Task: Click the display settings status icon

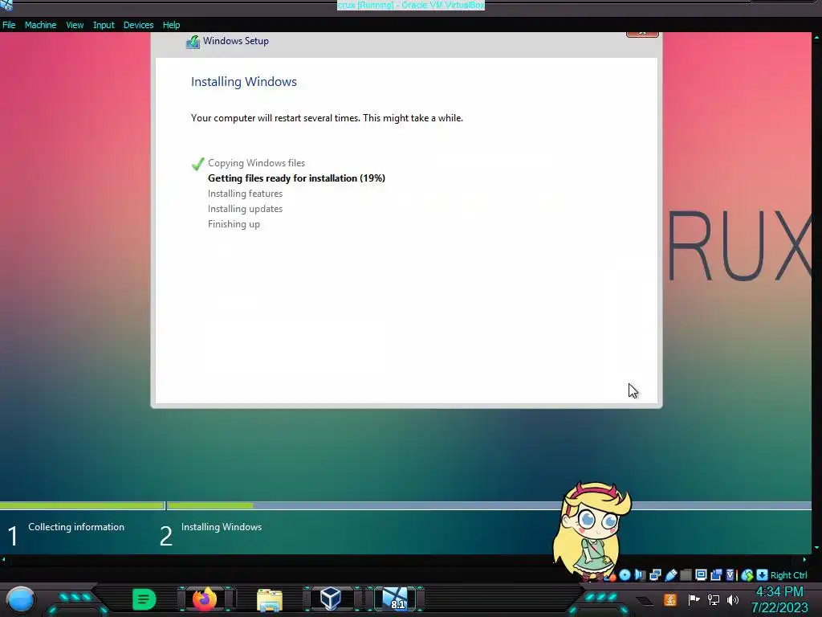Action: coord(701,574)
